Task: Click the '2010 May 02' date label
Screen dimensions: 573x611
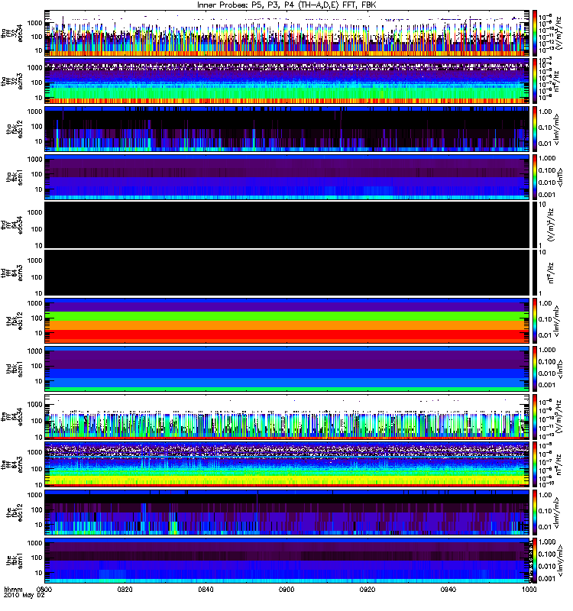Action: pyautogui.click(x=24, y=596)
